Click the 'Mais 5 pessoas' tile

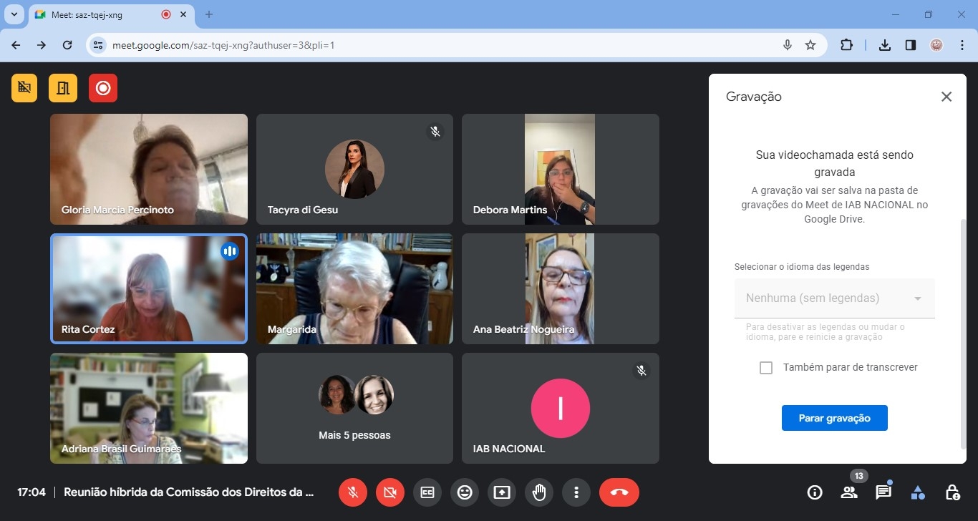pos(354,408)
